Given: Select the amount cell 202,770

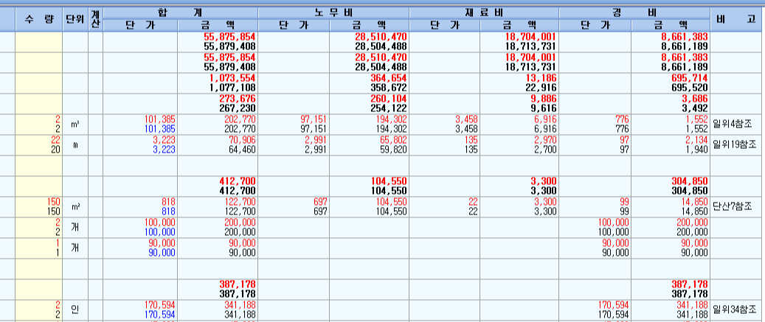Looking at the screenshot, I should [218, 125].
